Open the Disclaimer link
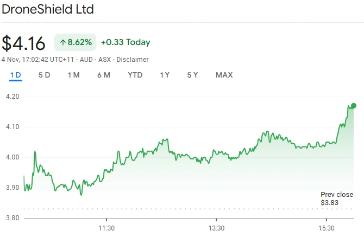 click(133, 59)
